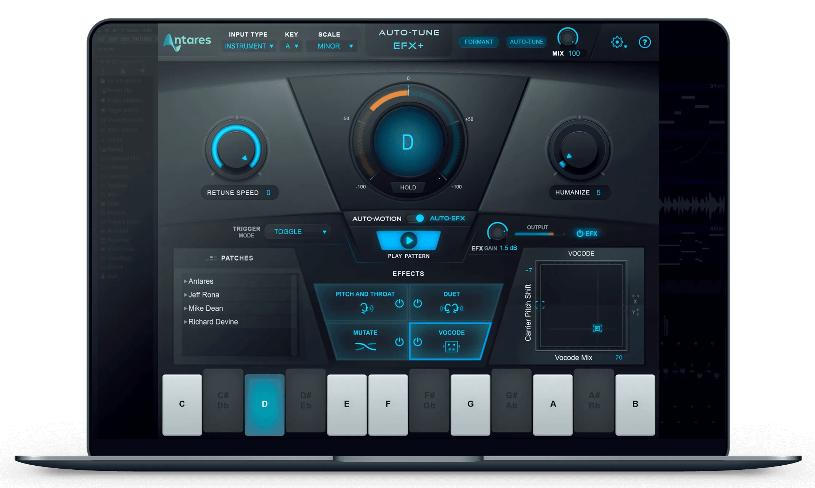
Task: Click the B piano key
Action: click(635, 405)
